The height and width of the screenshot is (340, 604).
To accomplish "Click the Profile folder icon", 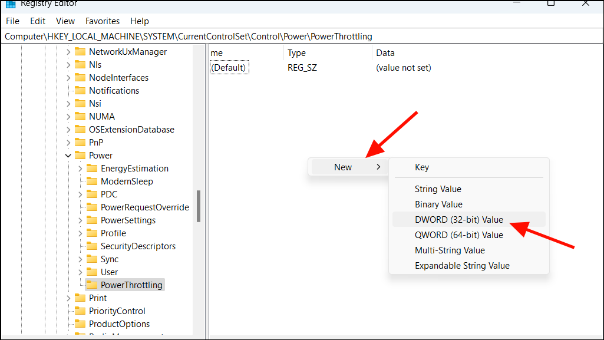I will (92, 233).
